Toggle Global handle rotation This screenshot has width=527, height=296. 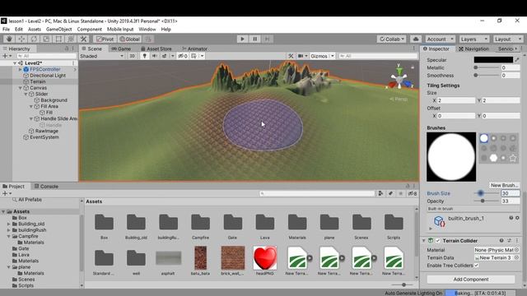tap(130, 39)
